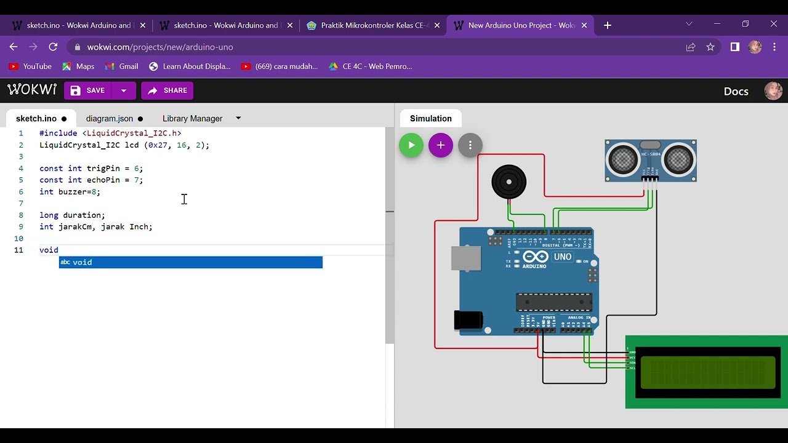Open (669) cara mudah bookmark
788x443 pixels.
pos(279,66)
